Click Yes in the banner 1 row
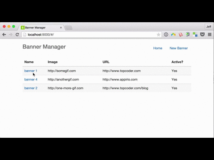This screenshot has height=160, width=214. [x=174, y=71]
